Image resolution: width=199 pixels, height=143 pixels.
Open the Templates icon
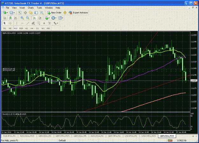60,18
